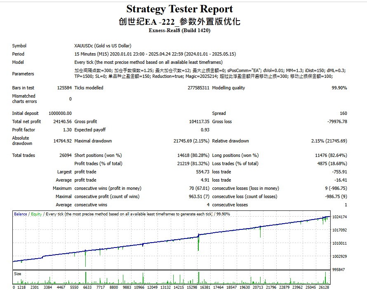Screen dimensions: 367x292
Task: Click the x-axis label 13132
Action: coord(165,287)
